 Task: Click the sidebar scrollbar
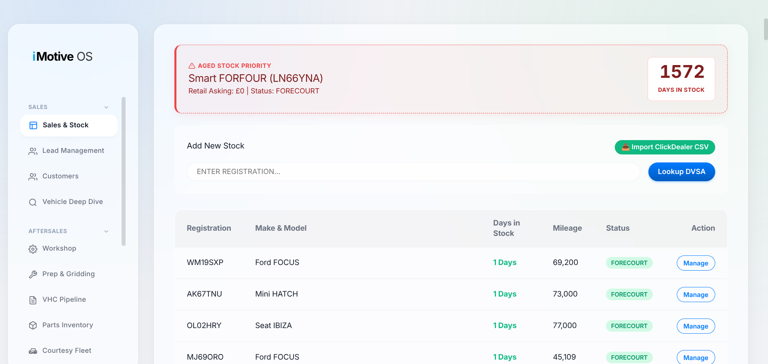(124, 171)
